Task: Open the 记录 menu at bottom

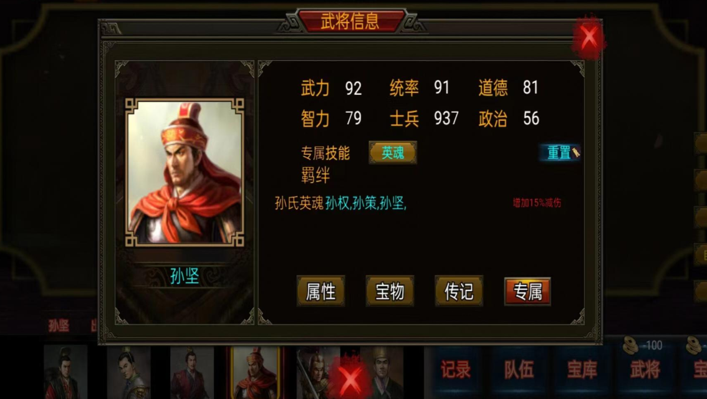Action: point(455,370)
